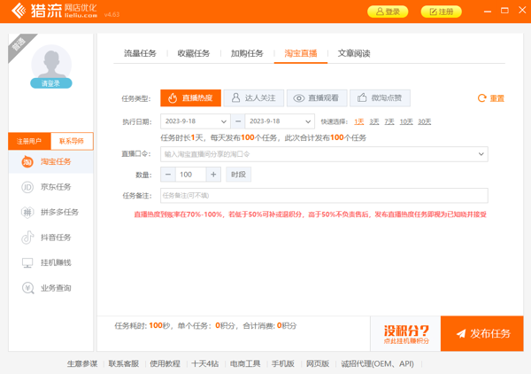Image resolution: width=531 pixels, height=374 pixels.
Task: Click the 任务备注 input field
Action: 323,195
